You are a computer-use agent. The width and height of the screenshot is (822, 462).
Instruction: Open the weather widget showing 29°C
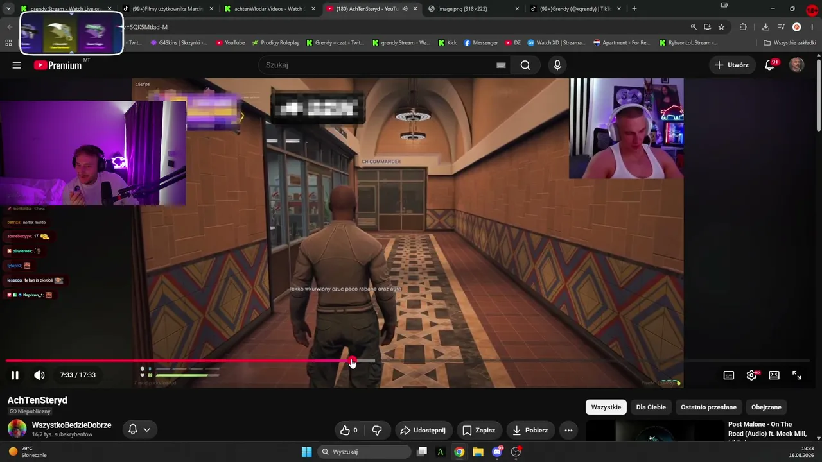(x=27, y=452)
